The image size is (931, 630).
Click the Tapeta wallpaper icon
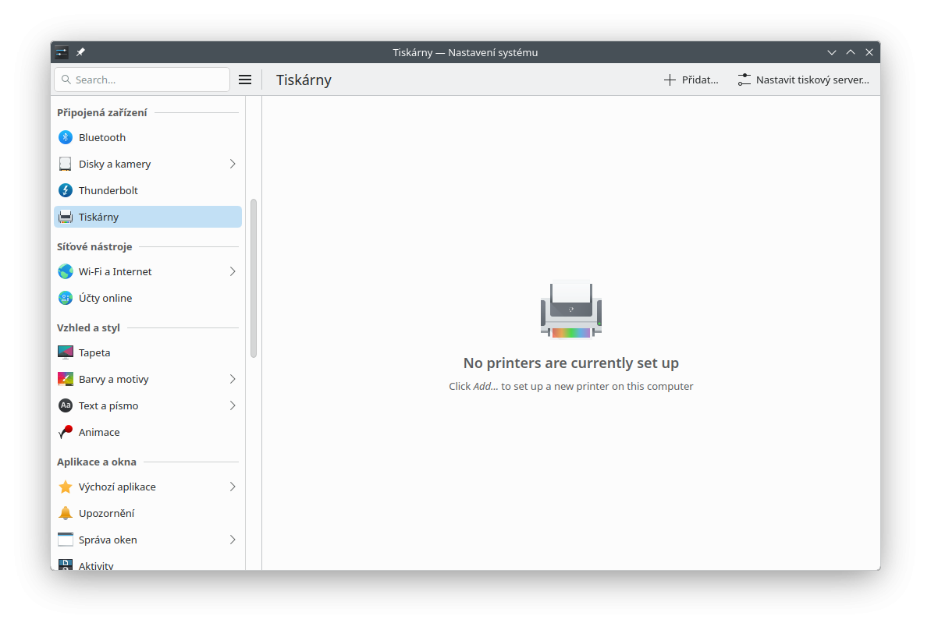point(66,352)
